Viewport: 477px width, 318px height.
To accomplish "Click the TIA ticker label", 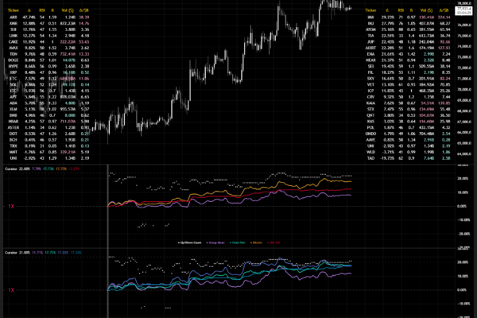I will [370, 36].
